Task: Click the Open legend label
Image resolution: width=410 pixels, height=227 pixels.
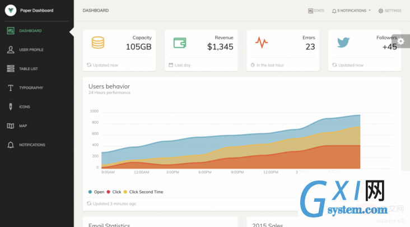Action: tap(99, 192)
